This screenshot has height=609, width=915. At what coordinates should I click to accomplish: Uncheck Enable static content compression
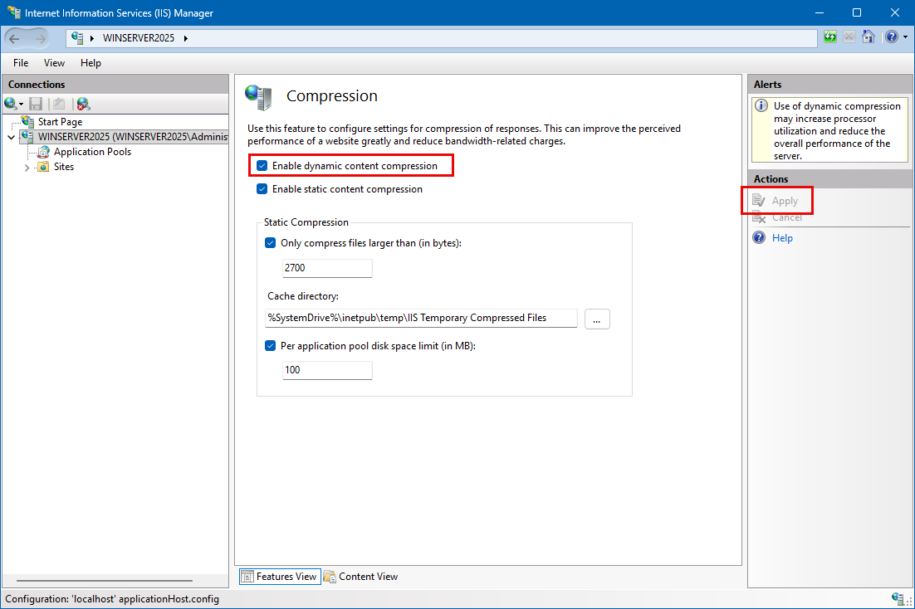pyautogui.click(x=262, y=189)
